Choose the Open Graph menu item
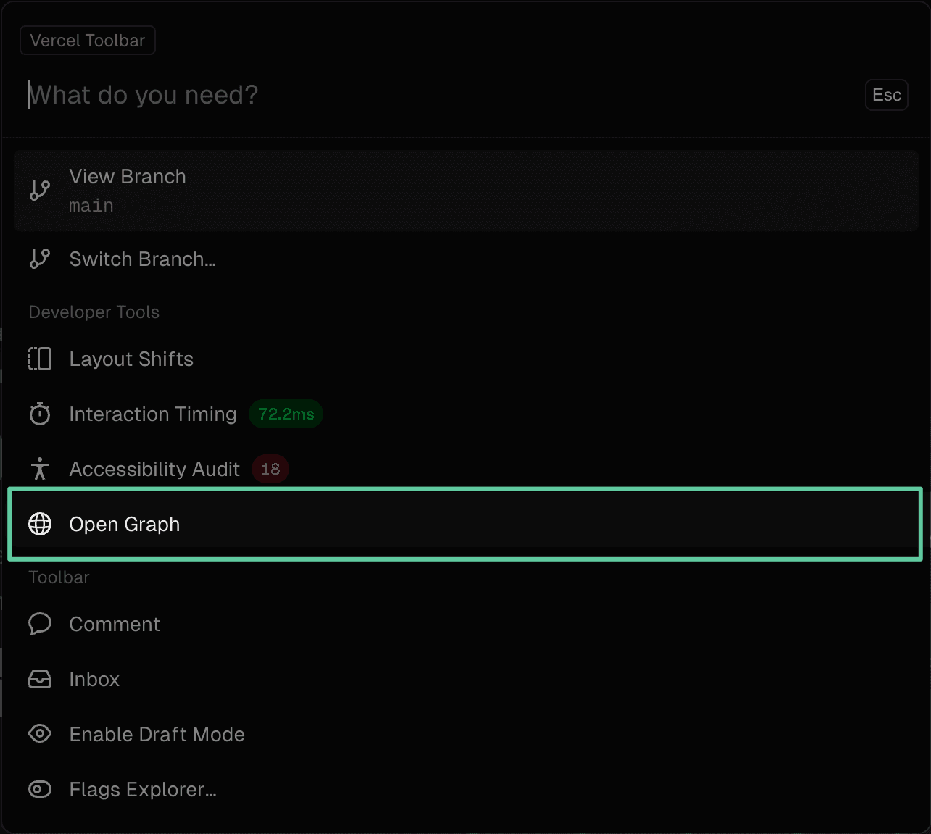Image resolution: width=931 pixels, height=834 pixels. (x=465, y=524)
